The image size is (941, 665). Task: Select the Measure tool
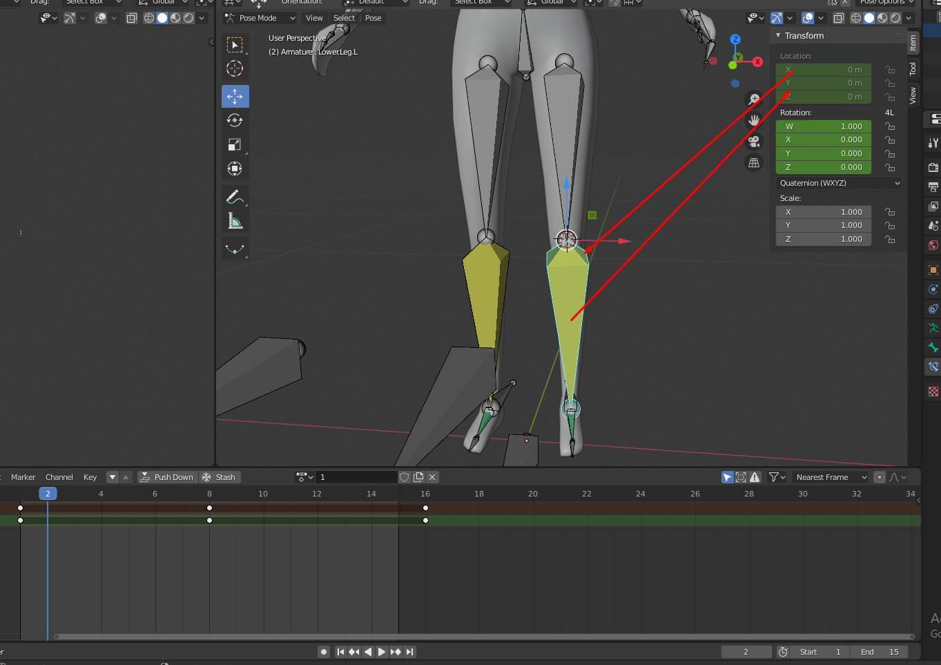(235, 220)
